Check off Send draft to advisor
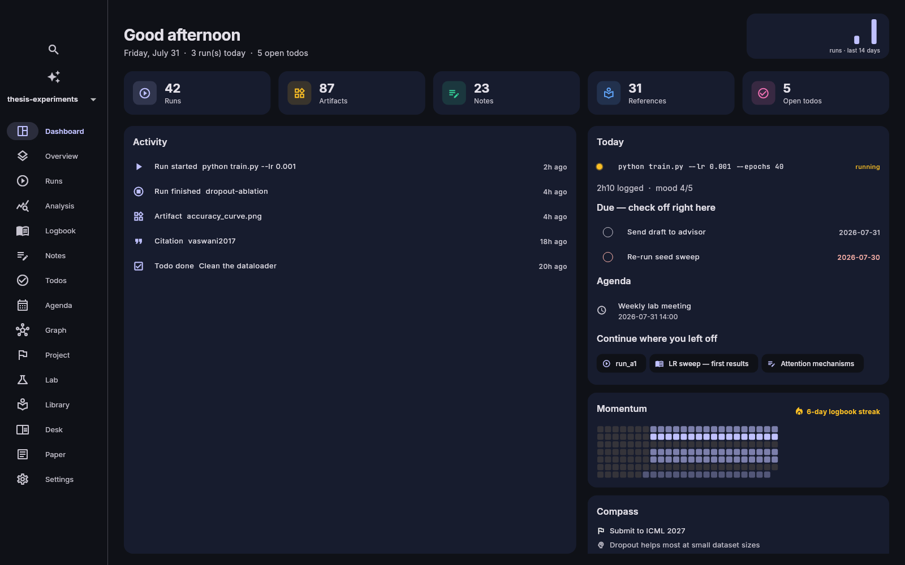The width and height of the screenshot is (905, 565). (608, 232)
